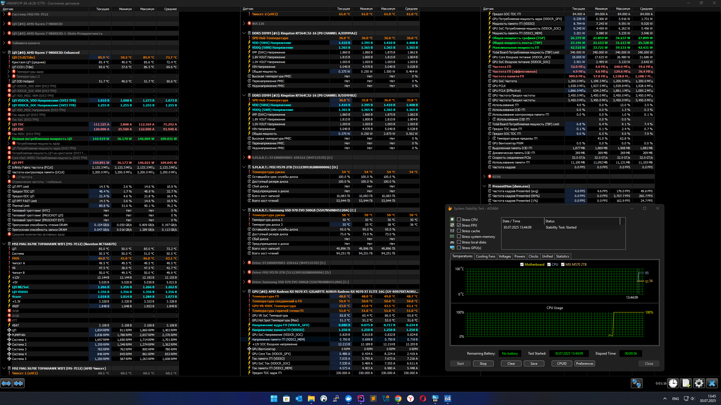Click the network remote monitors icon
The height and width of the screenshot is (405, 721).
[x=636, y=383]
